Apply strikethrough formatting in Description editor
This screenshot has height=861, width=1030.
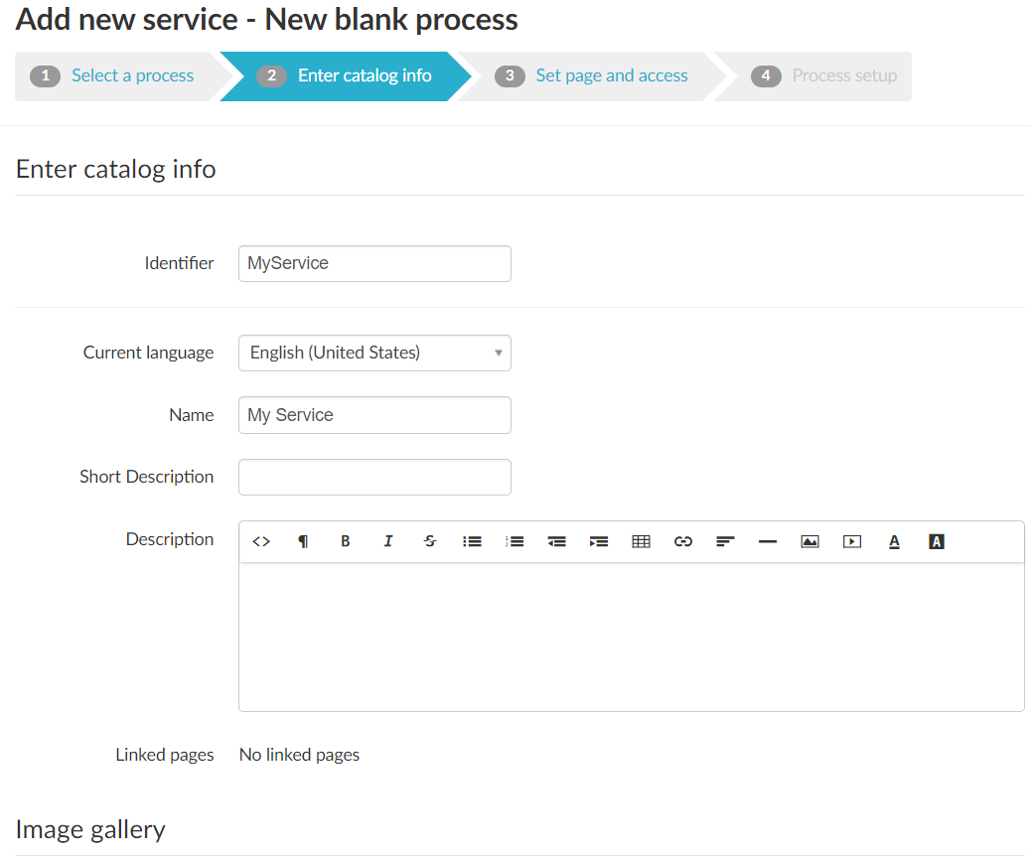(x=430, y=541)
